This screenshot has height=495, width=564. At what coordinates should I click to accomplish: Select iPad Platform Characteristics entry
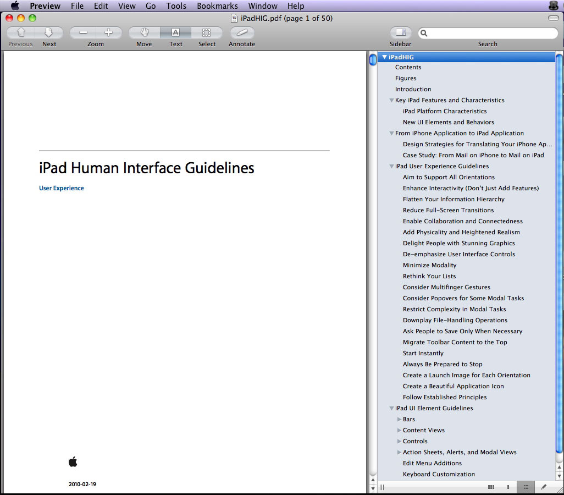coord(445,111)
